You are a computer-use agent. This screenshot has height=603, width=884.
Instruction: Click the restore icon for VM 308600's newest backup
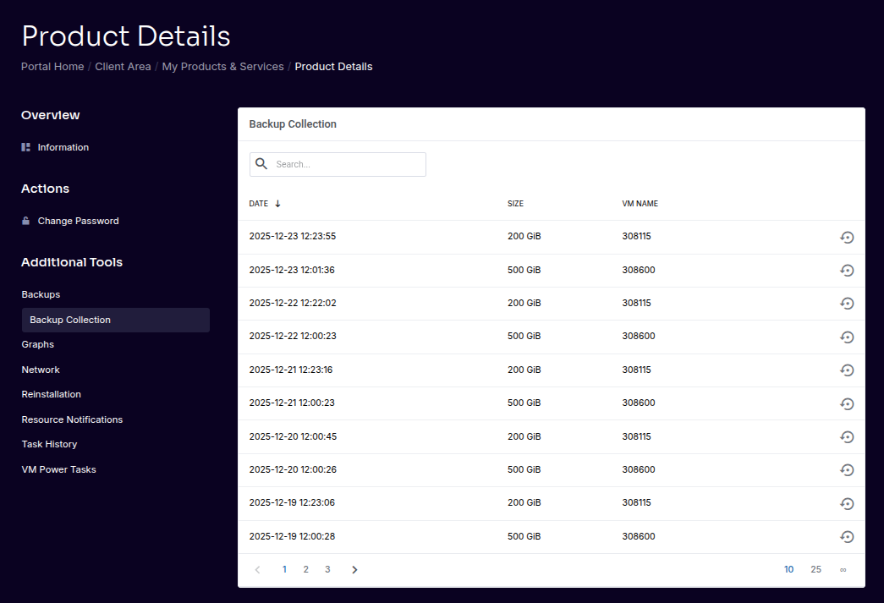coord(847,271)
